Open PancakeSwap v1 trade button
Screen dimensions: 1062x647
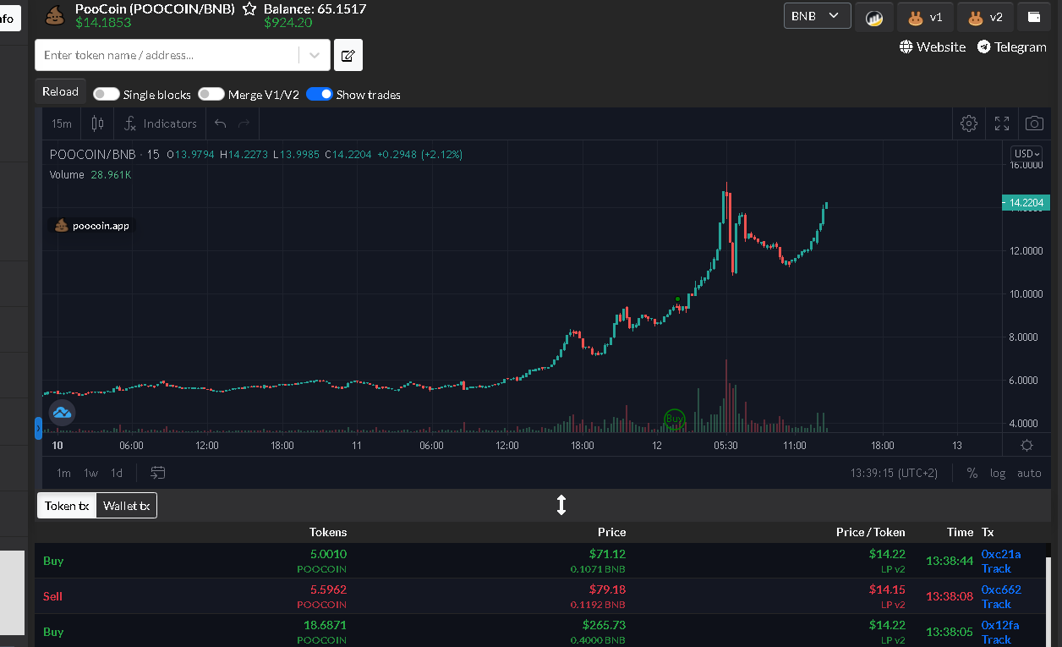coord(925,17)
